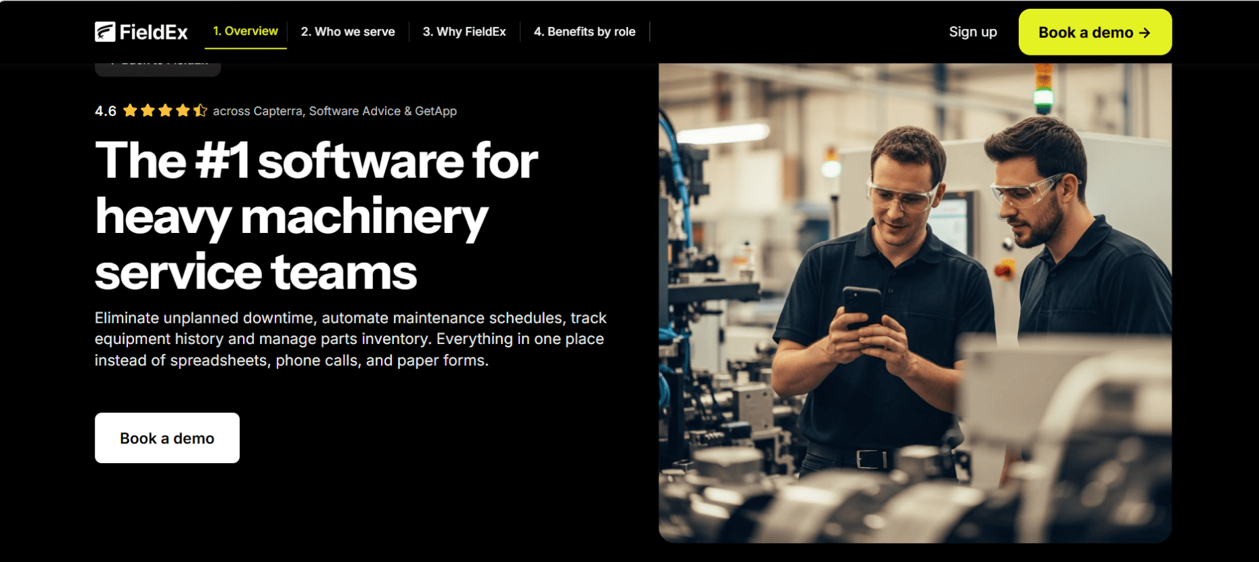Click the first rating star
Image resolution: width=1259 pixels, height=562 pixels.
(x=131, y=110)
